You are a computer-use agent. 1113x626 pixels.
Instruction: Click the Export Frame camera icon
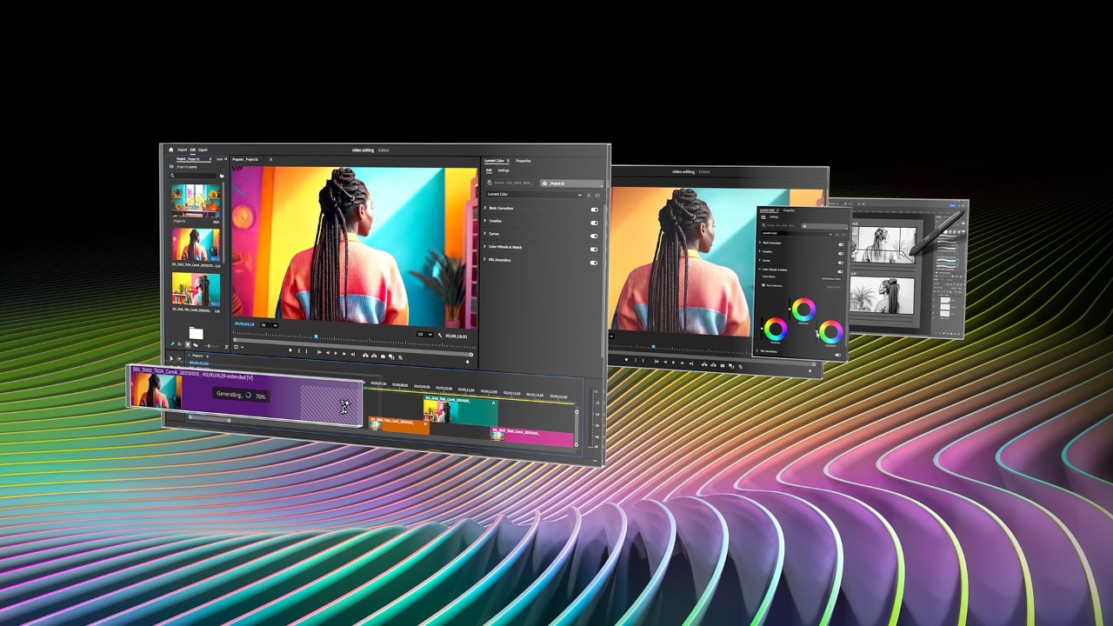383,356
